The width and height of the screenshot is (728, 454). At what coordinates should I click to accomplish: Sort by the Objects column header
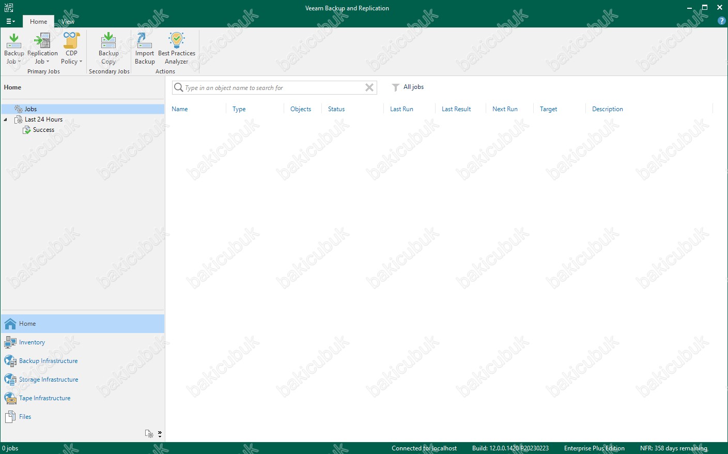pyautogui.click(x=301, y=109)
